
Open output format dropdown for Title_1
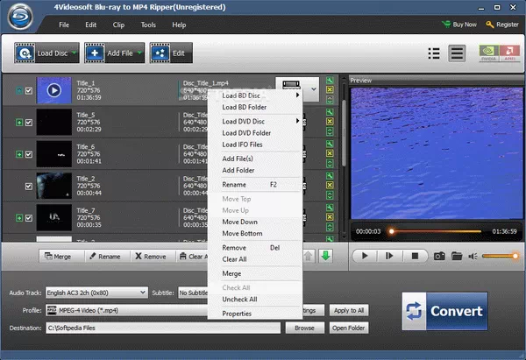pyautogui.click(x=313, y=89)
